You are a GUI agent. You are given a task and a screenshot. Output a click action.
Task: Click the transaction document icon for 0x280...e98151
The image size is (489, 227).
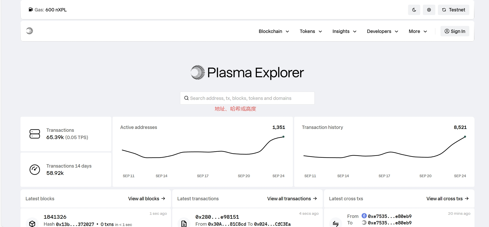[x=184, y=223]
